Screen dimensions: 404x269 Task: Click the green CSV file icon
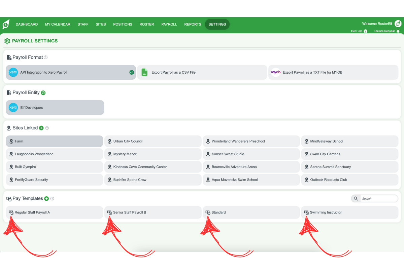tap(144, 72)
